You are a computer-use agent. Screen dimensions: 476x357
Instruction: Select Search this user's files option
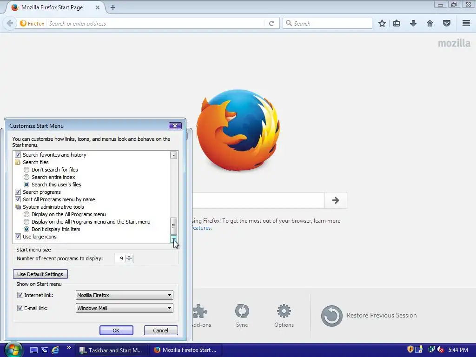(x=26, y=185)
